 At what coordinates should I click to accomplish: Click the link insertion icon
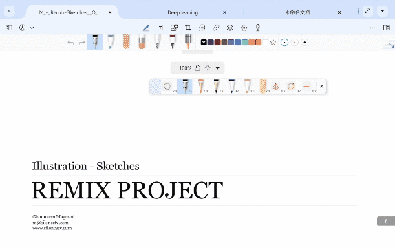click(x=216, y=28)
